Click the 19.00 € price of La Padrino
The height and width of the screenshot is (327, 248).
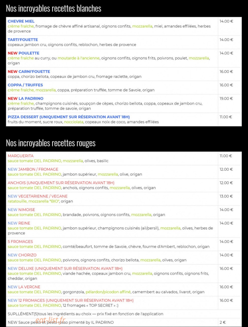[226, 98]
